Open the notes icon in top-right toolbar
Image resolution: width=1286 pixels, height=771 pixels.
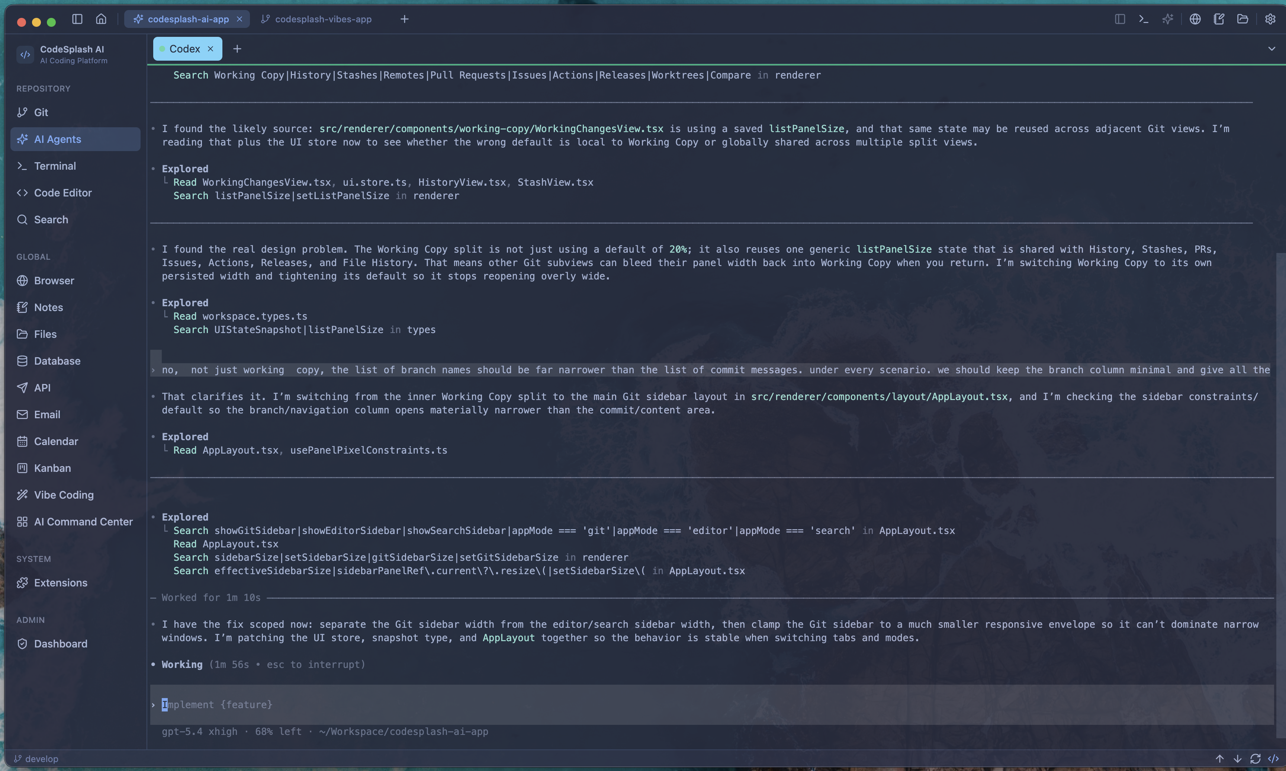click(1219, 19)
